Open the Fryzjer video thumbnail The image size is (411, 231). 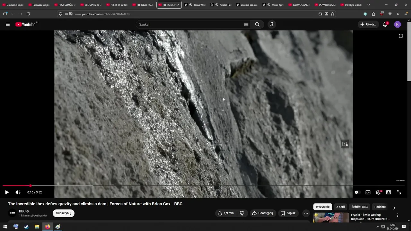331,218
